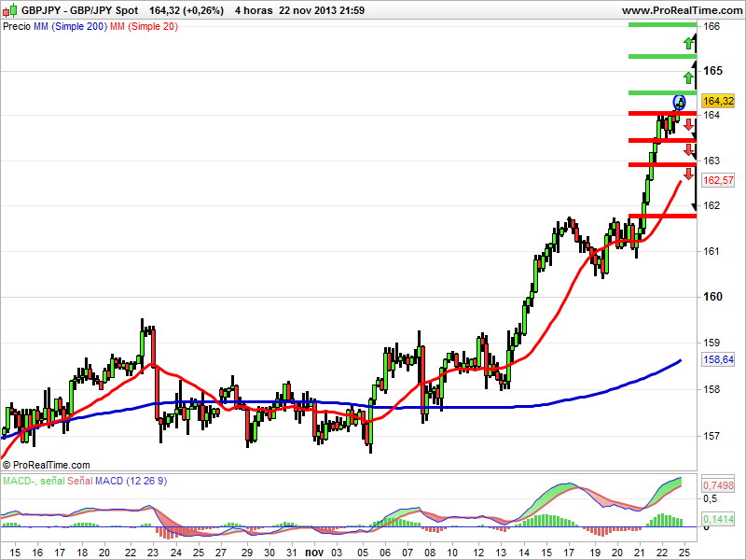Click the ProRealTime.com copyright text
746x560 pixels.
pyautogui.click(x=46, y=465)
